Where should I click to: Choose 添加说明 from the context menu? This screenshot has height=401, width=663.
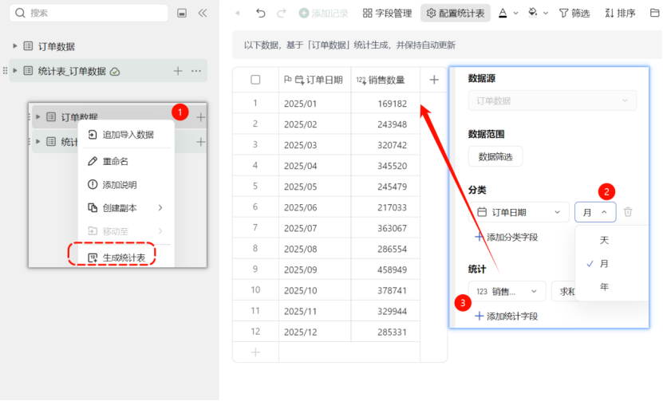coord(126,185)
